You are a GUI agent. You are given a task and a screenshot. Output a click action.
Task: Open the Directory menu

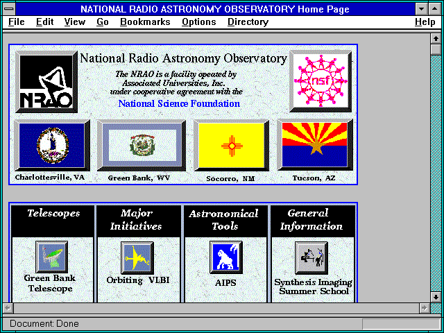248,22
